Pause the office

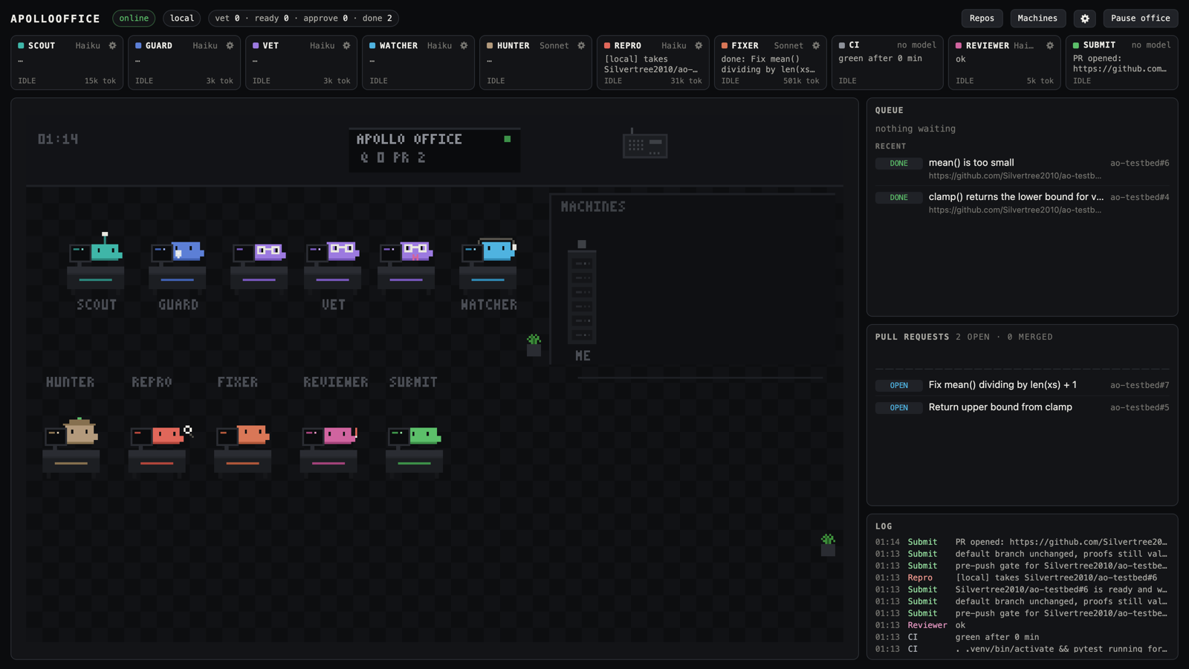1141,19
